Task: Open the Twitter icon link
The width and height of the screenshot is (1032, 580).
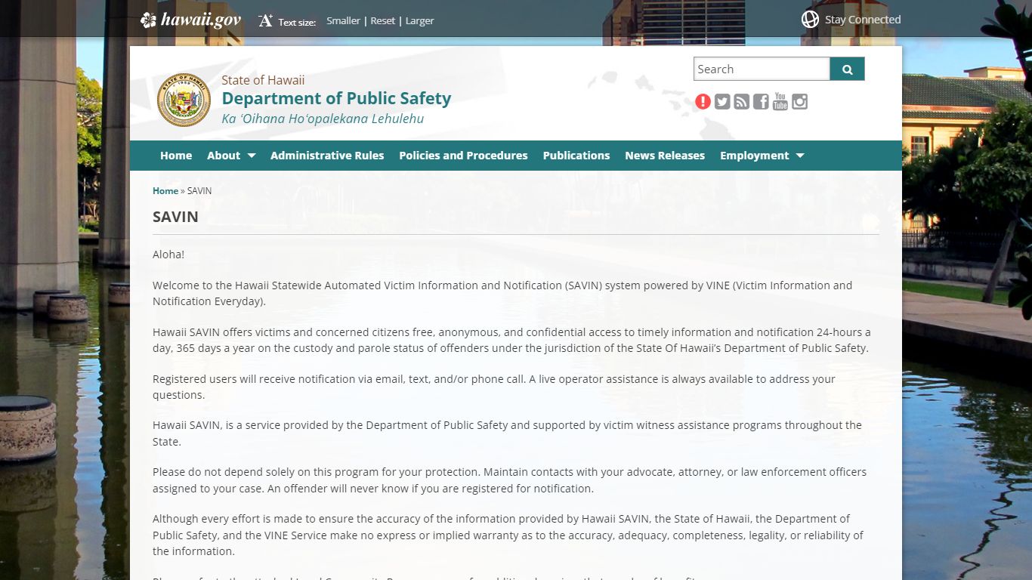Action: coord(722,101)
